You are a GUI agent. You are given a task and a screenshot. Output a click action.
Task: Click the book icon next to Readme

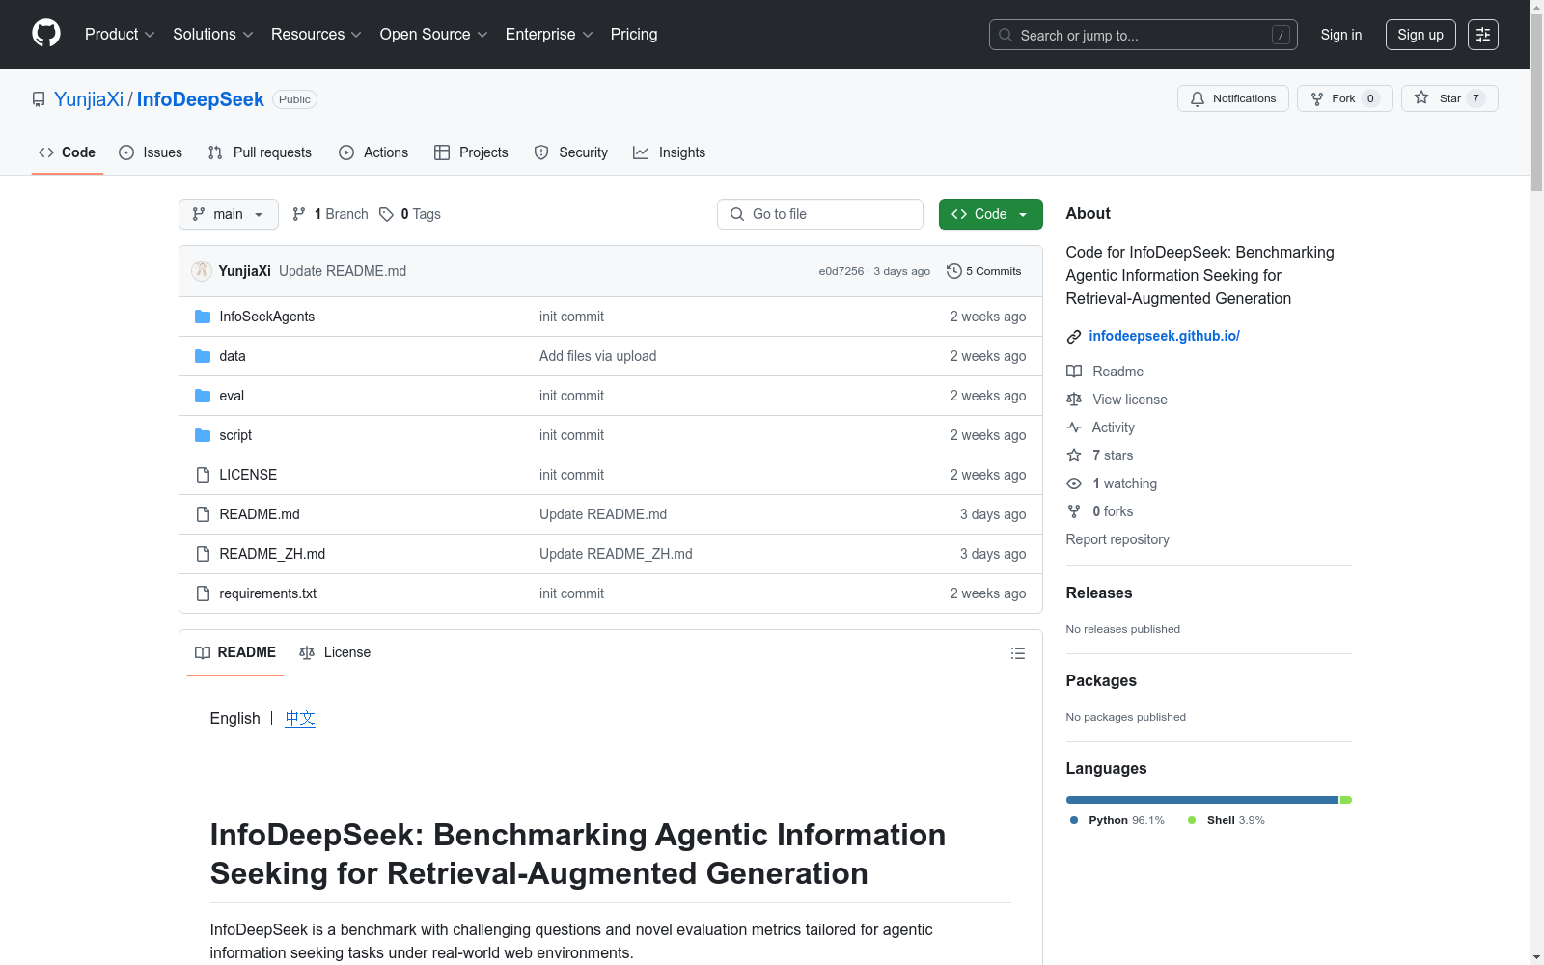[1074, 372]
